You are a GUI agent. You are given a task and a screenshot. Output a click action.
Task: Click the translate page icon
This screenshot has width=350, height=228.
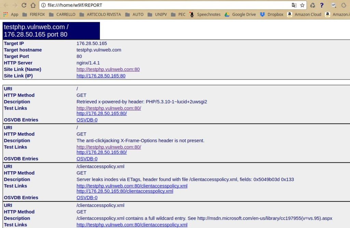[x=294, y=5]
